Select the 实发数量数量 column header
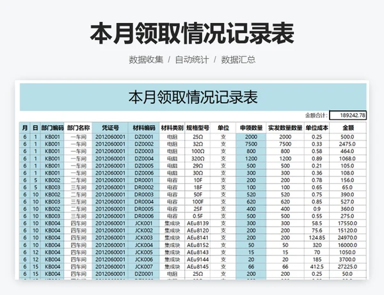Screen dimensions: 384x295 pyautogui.click(x=285, y=128)
